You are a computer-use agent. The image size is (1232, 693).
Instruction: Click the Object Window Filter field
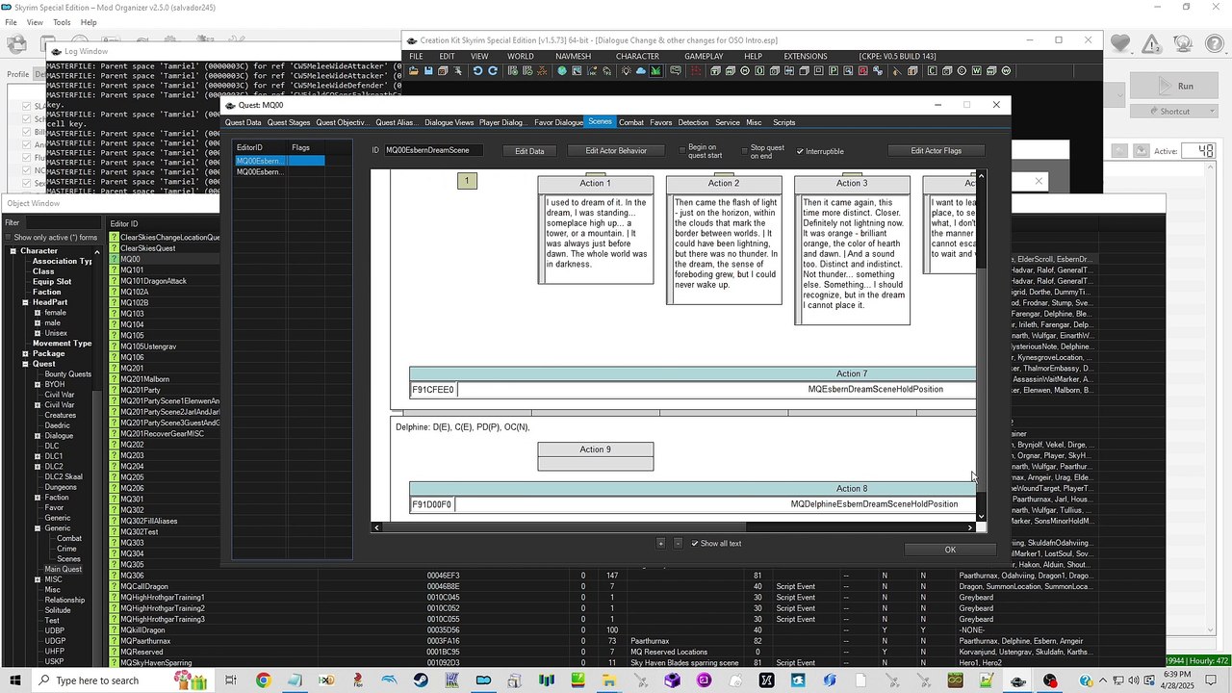63,222
